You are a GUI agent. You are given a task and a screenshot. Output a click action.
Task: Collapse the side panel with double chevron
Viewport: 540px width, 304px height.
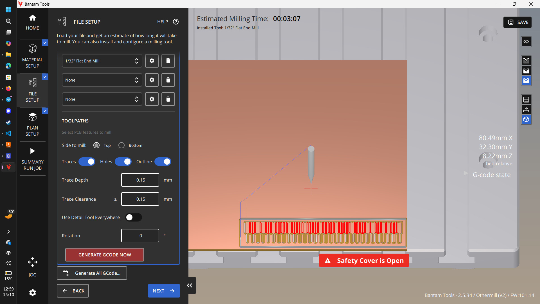tap(190, 285)
